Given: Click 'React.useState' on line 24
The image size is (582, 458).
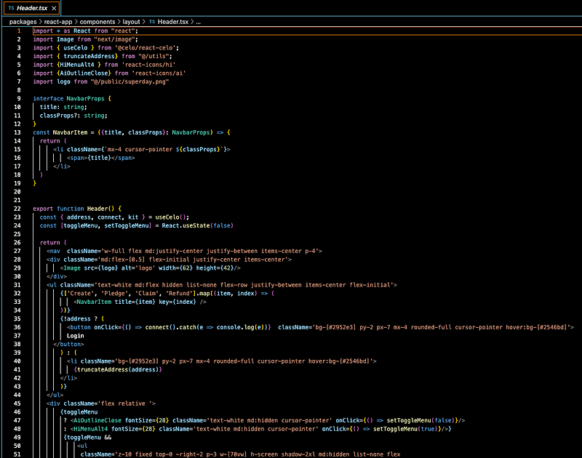Looking at the screenshot, I should tap(186, 225).
